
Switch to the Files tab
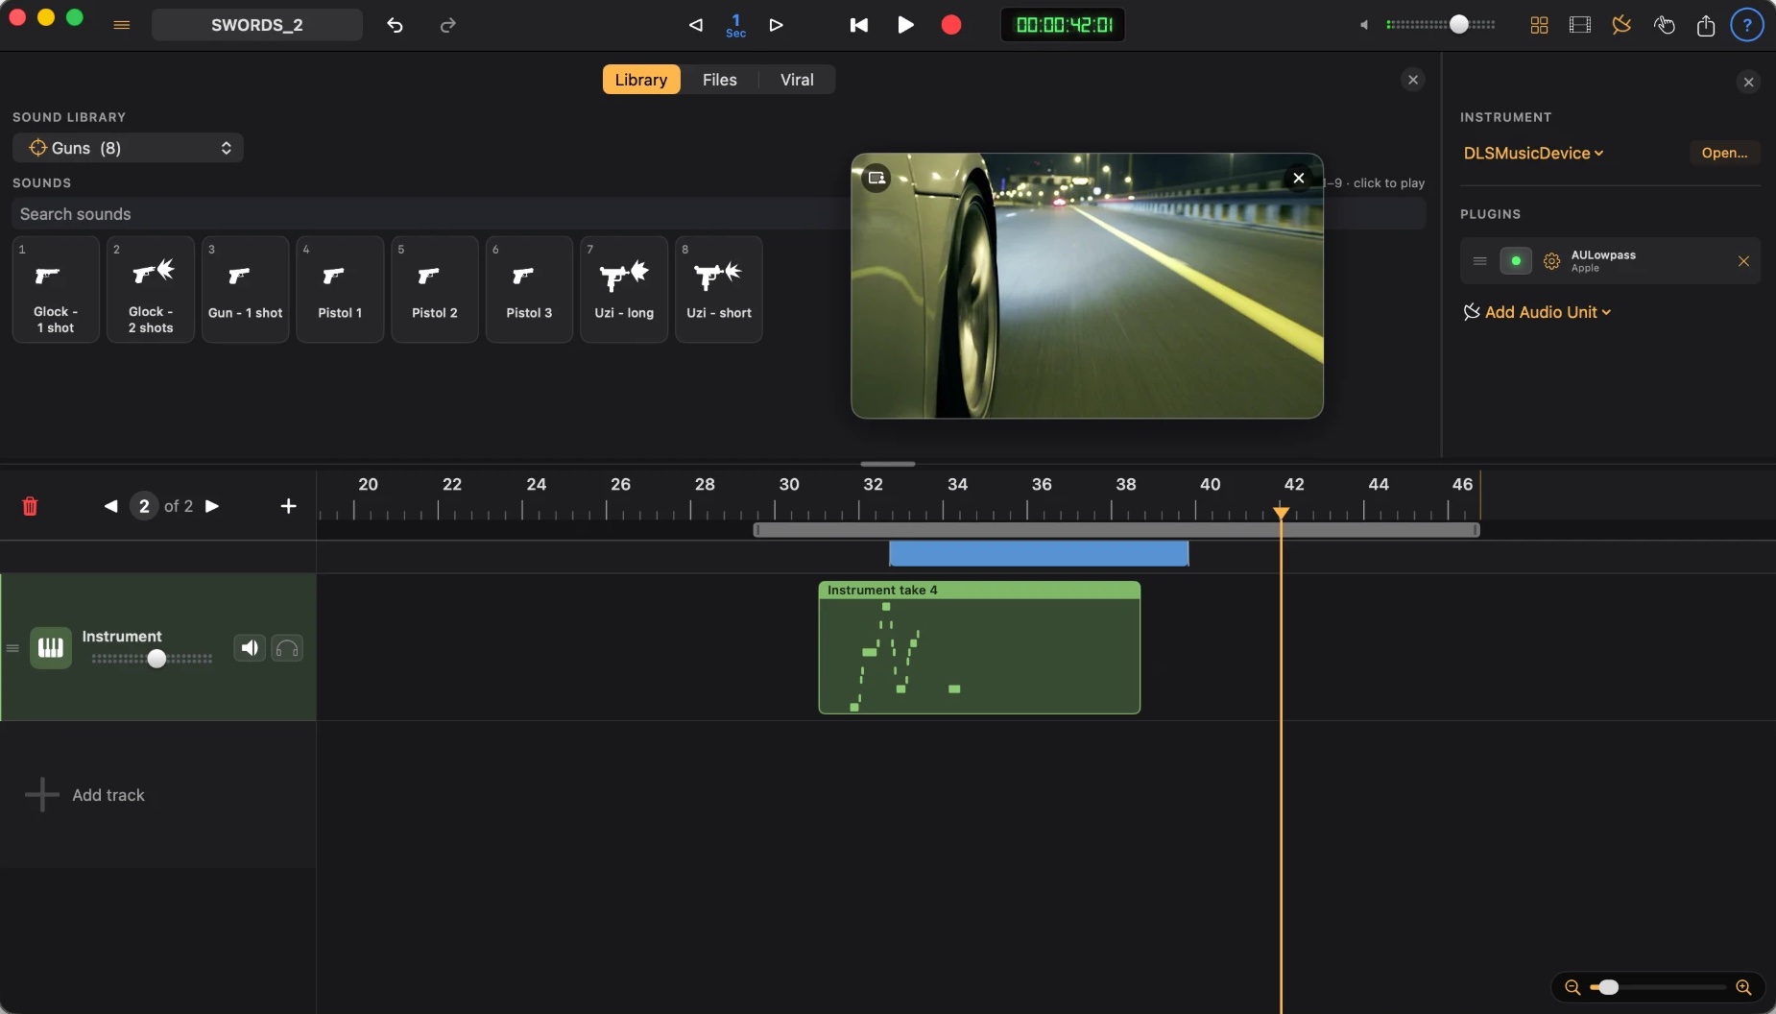tap(720, 80)
